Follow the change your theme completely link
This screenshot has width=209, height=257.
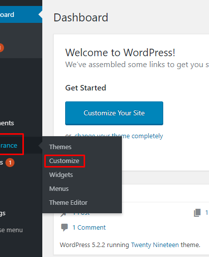(x=118, y=136)
